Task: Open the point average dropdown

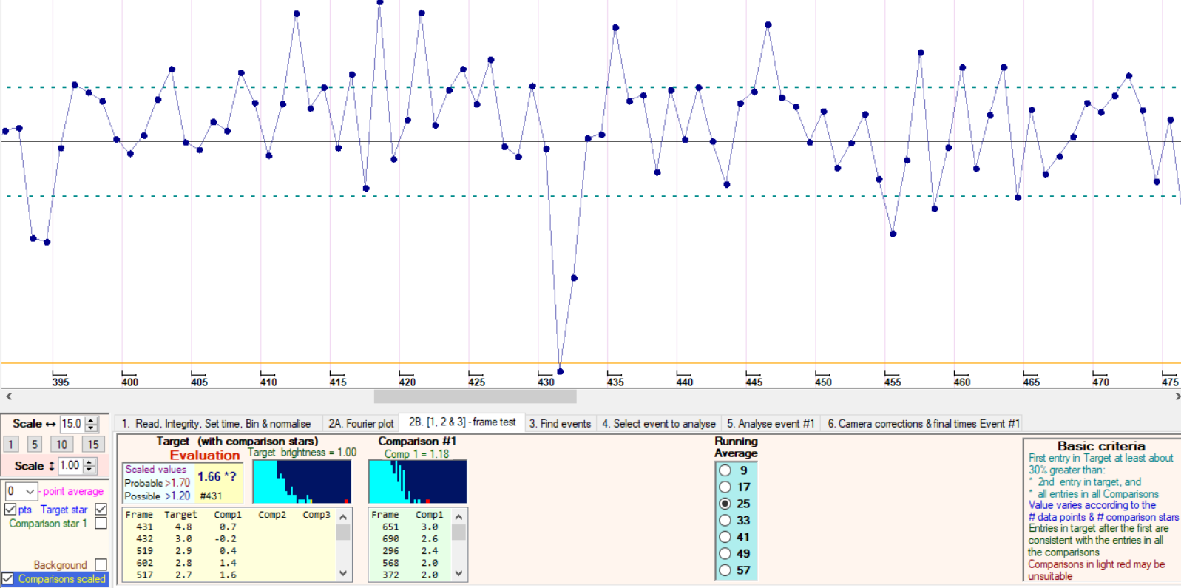Action: [30, 491]
